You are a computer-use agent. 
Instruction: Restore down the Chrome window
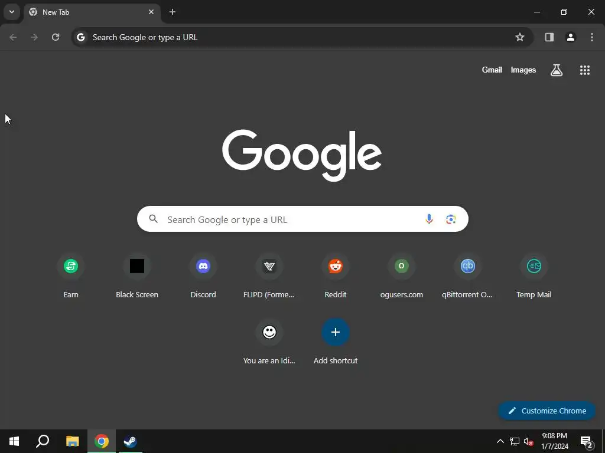coord(564,12)
